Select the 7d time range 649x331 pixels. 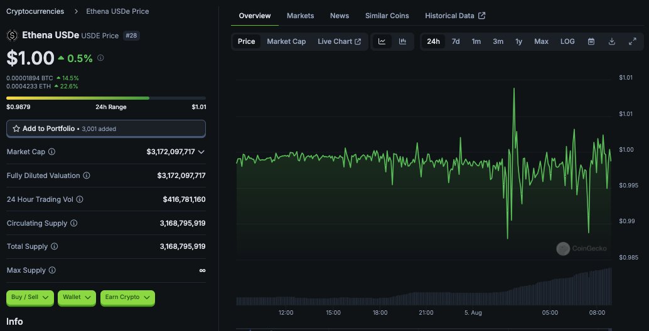[x=456, y=41]
